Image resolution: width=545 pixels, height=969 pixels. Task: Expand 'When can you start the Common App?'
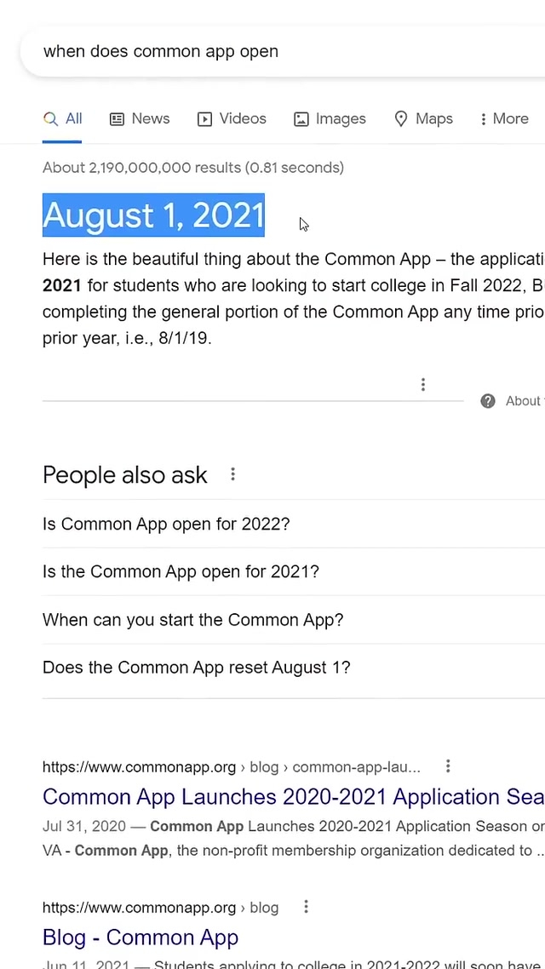tap(294, 620)
